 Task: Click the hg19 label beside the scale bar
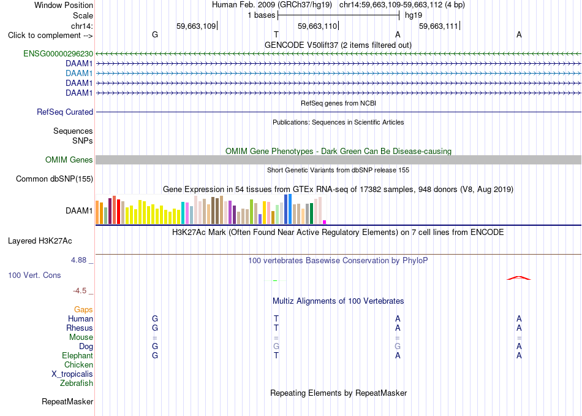[414, 15]
